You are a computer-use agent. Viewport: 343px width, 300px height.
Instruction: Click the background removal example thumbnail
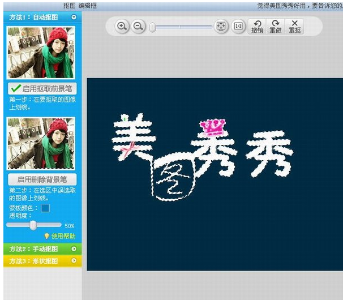41,144
